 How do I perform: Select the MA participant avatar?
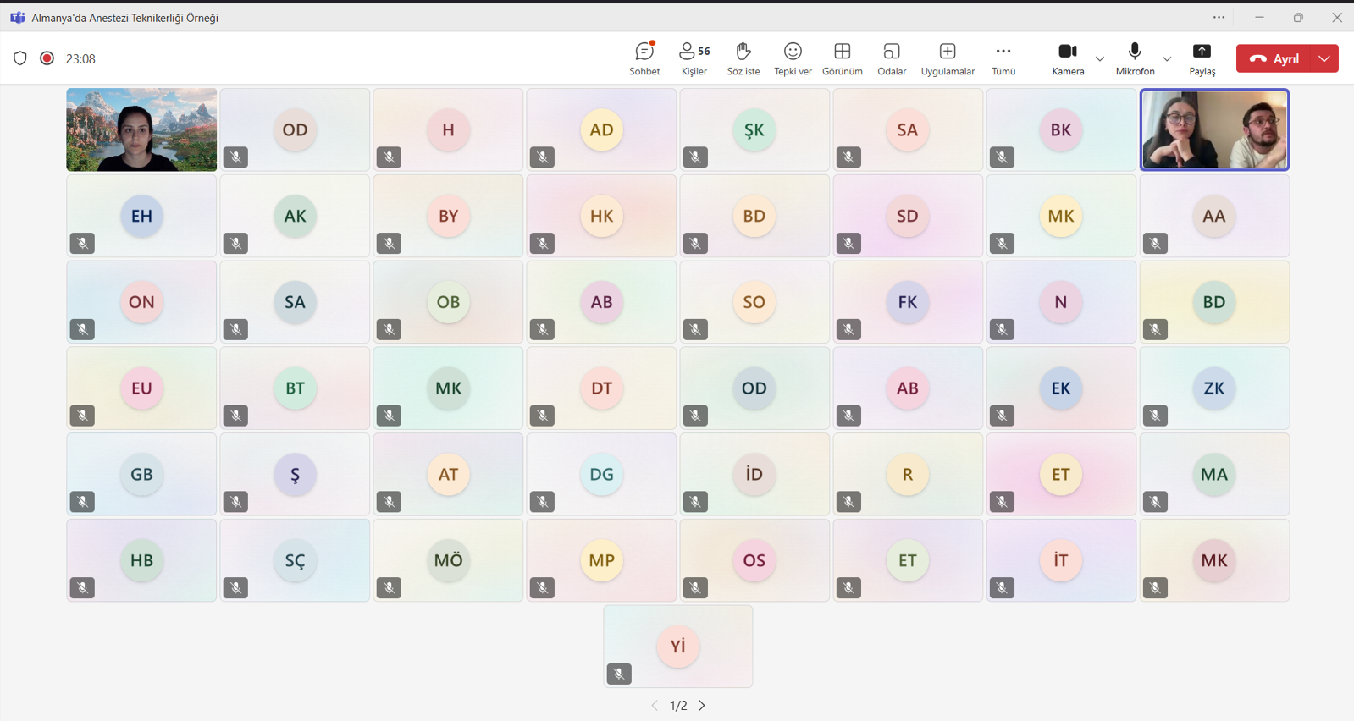(1214, 474)
